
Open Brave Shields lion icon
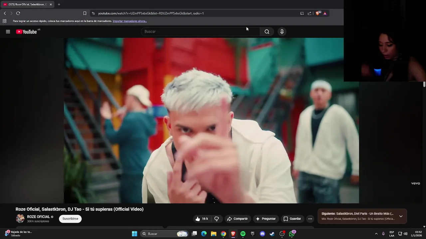coord(318,13)
